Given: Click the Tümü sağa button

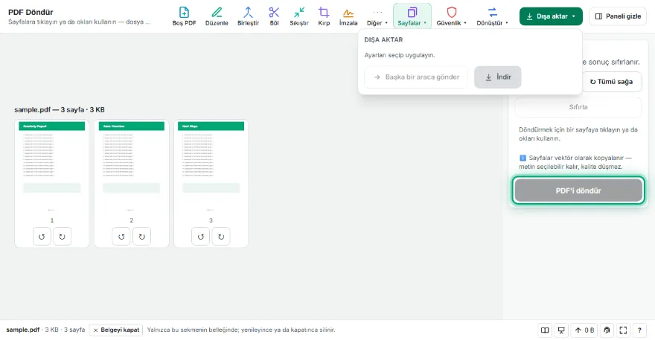Looking at the screenshot, I should (x=612, y=81).
